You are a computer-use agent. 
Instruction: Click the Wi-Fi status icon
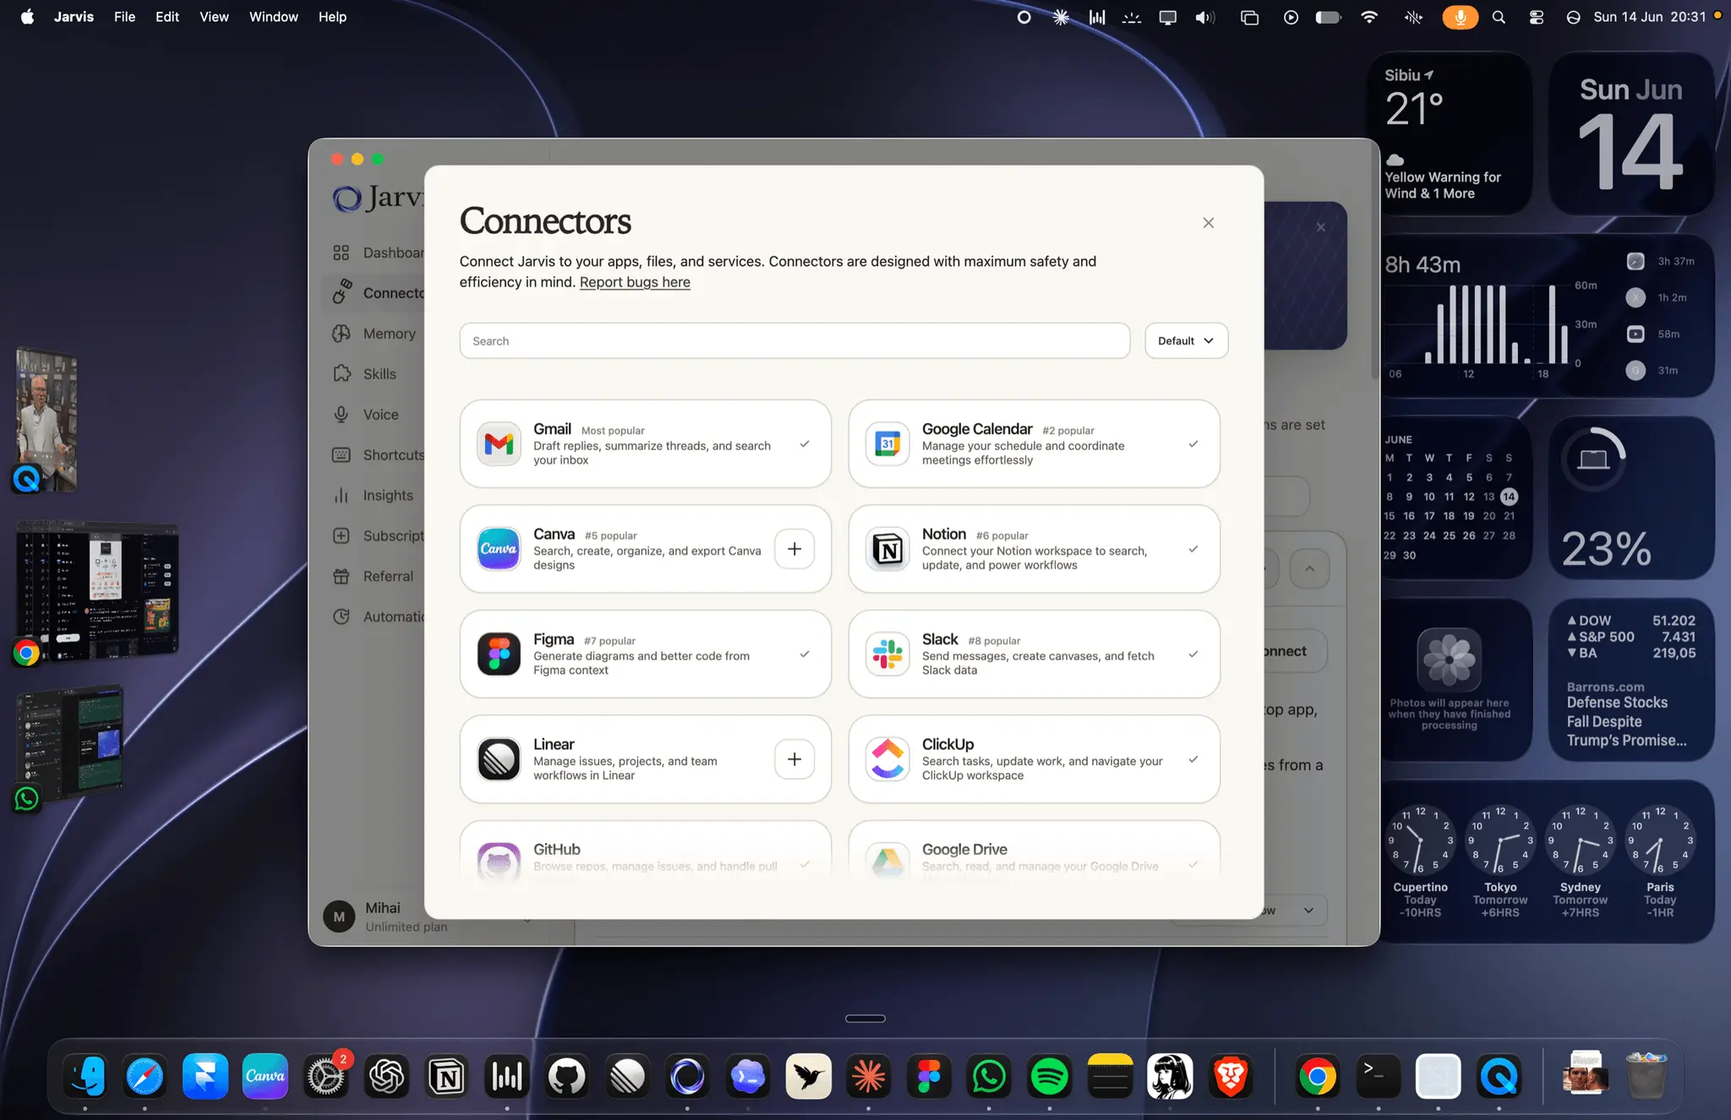click(1369, 17)
